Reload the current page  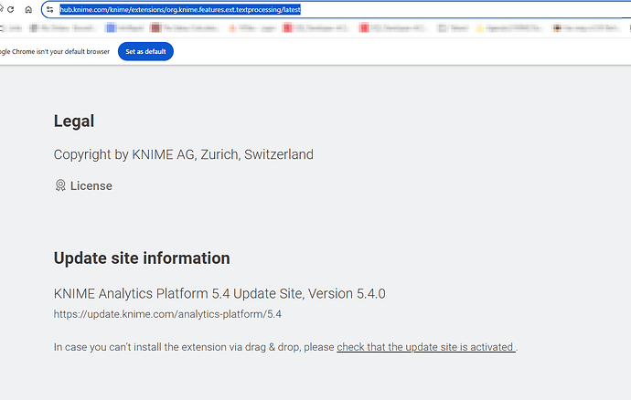pyautogui.click(x=10, y=10)
